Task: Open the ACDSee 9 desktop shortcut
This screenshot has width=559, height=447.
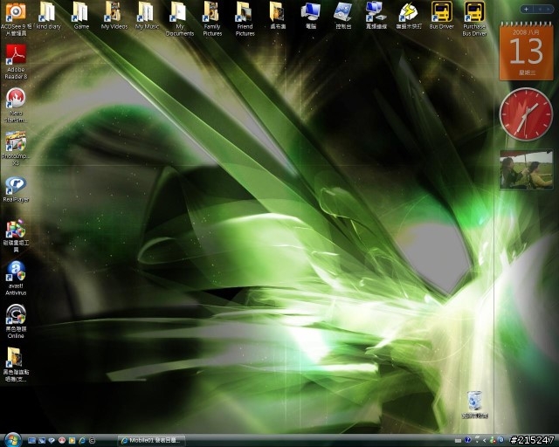Action: click(x=15, y=12)
